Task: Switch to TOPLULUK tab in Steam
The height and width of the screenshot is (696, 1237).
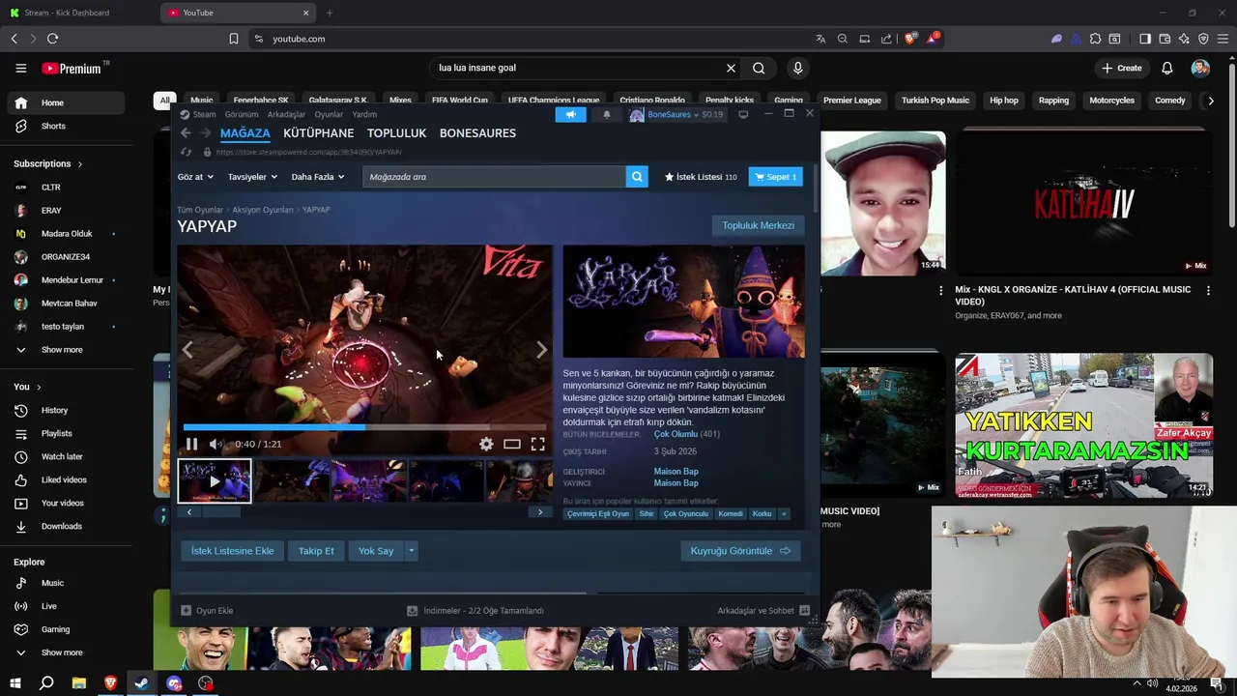Action: click(x=396, y=133)
